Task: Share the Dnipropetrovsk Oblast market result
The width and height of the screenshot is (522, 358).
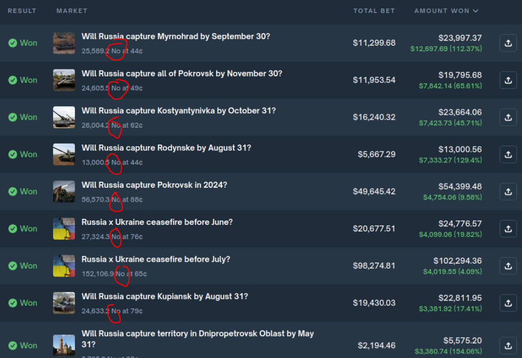Action: pyautogui.click(x=508, y=345)
